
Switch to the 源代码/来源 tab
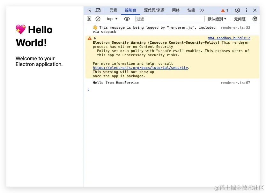[x=154, y=10]
